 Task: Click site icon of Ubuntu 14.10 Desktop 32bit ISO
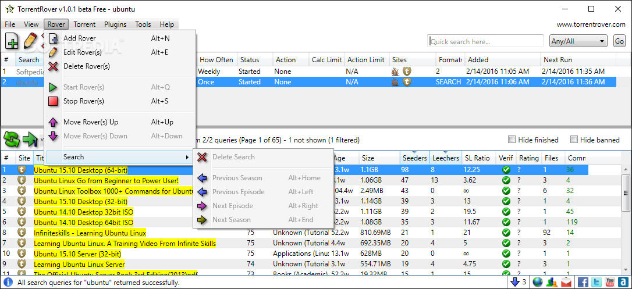coord(22,212)
